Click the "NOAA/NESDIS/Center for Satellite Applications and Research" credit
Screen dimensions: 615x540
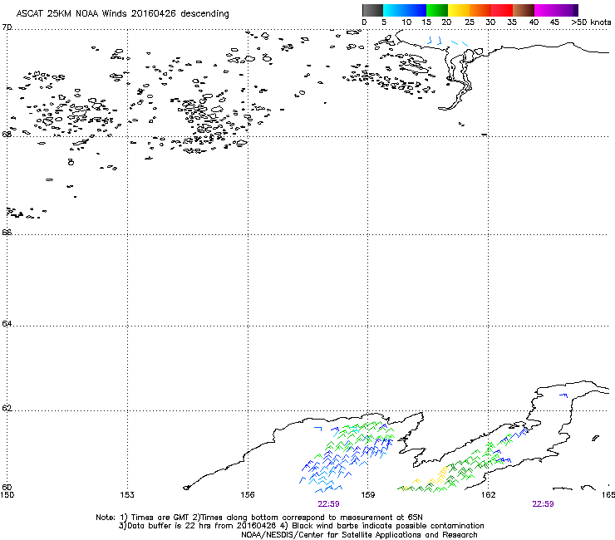point(359,535)
